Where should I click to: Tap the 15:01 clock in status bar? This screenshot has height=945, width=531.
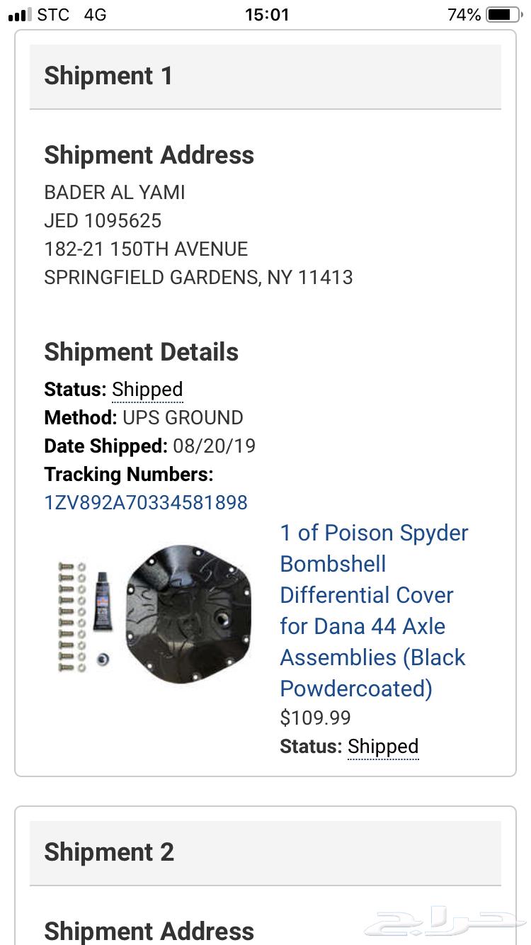pos(267,15)
